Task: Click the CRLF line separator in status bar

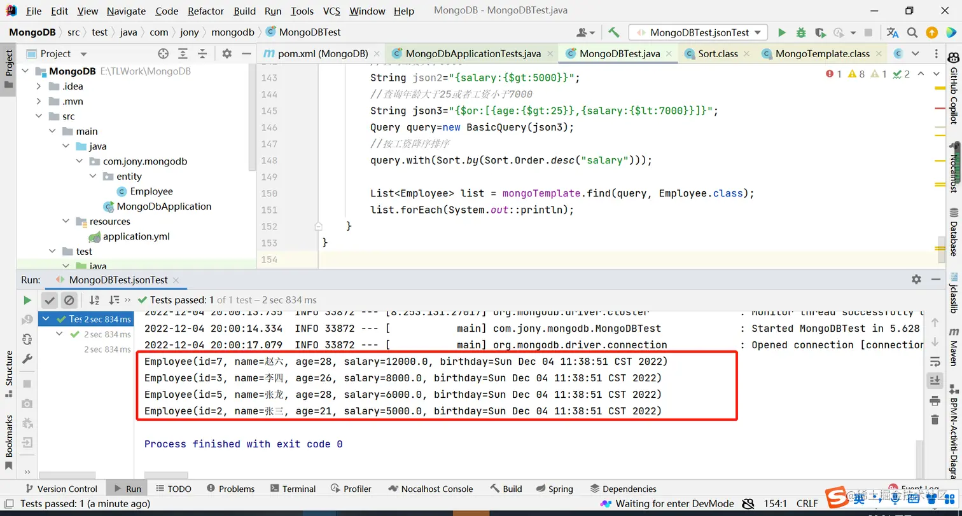Action: pyautogui.click(x=807, y=504)
